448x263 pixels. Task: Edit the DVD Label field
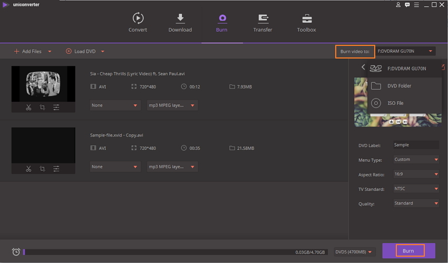(416, 145)
